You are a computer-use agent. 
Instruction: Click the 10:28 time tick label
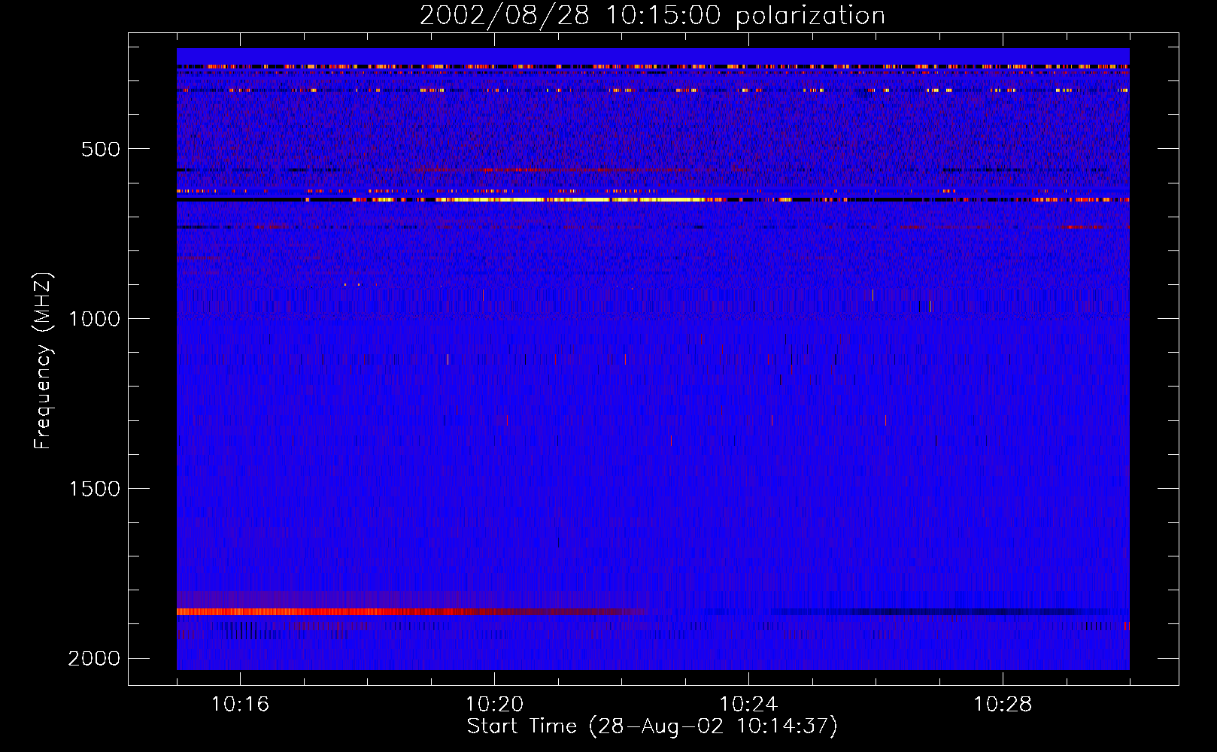(x=1003, y=705)
